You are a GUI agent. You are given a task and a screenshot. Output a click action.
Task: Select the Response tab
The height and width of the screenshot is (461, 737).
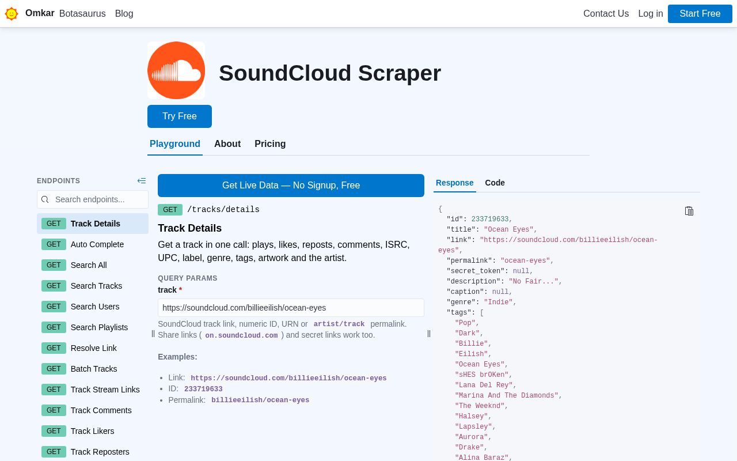coord(455,183)
